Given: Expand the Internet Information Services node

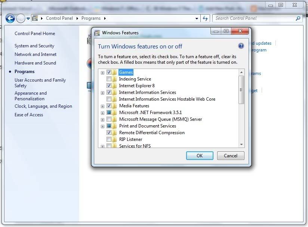Looking at the screenshot, I should [102, 93].
